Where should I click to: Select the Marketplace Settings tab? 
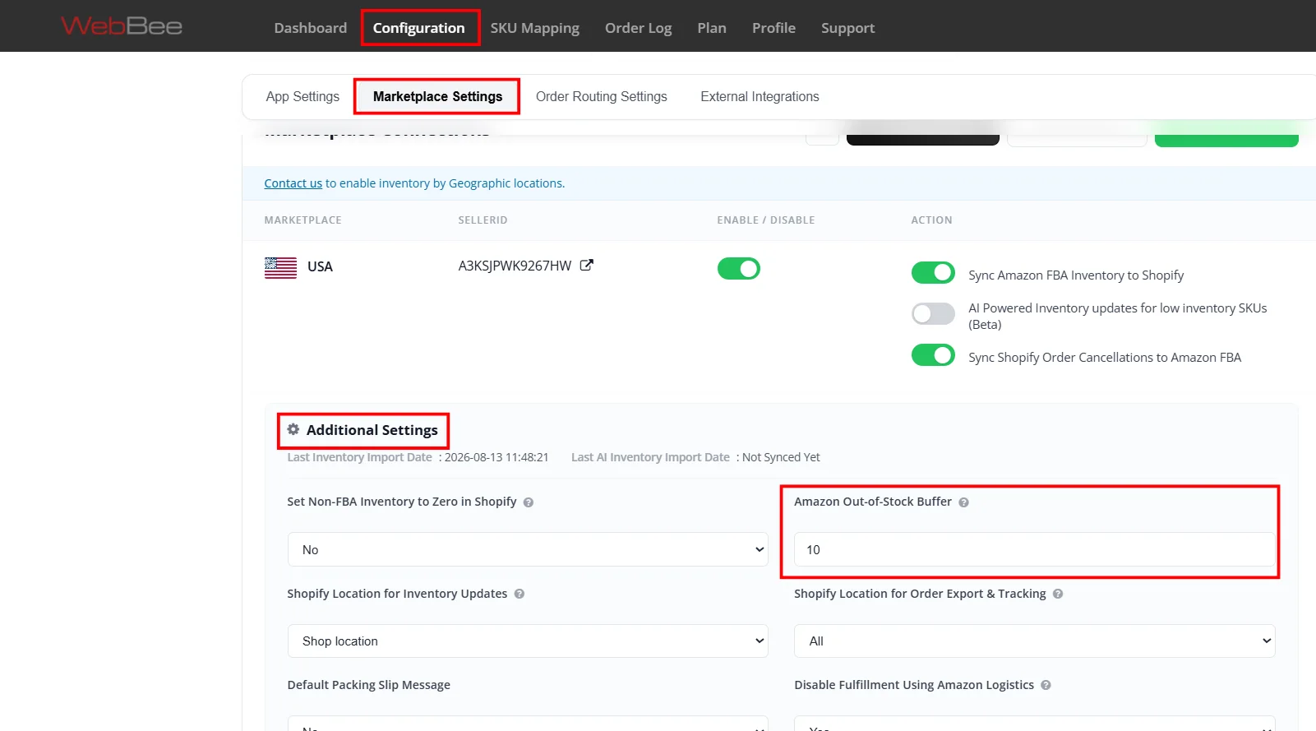(437, 96)
